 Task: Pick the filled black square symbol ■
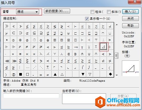pyautogui.click(x=20, y=74)
